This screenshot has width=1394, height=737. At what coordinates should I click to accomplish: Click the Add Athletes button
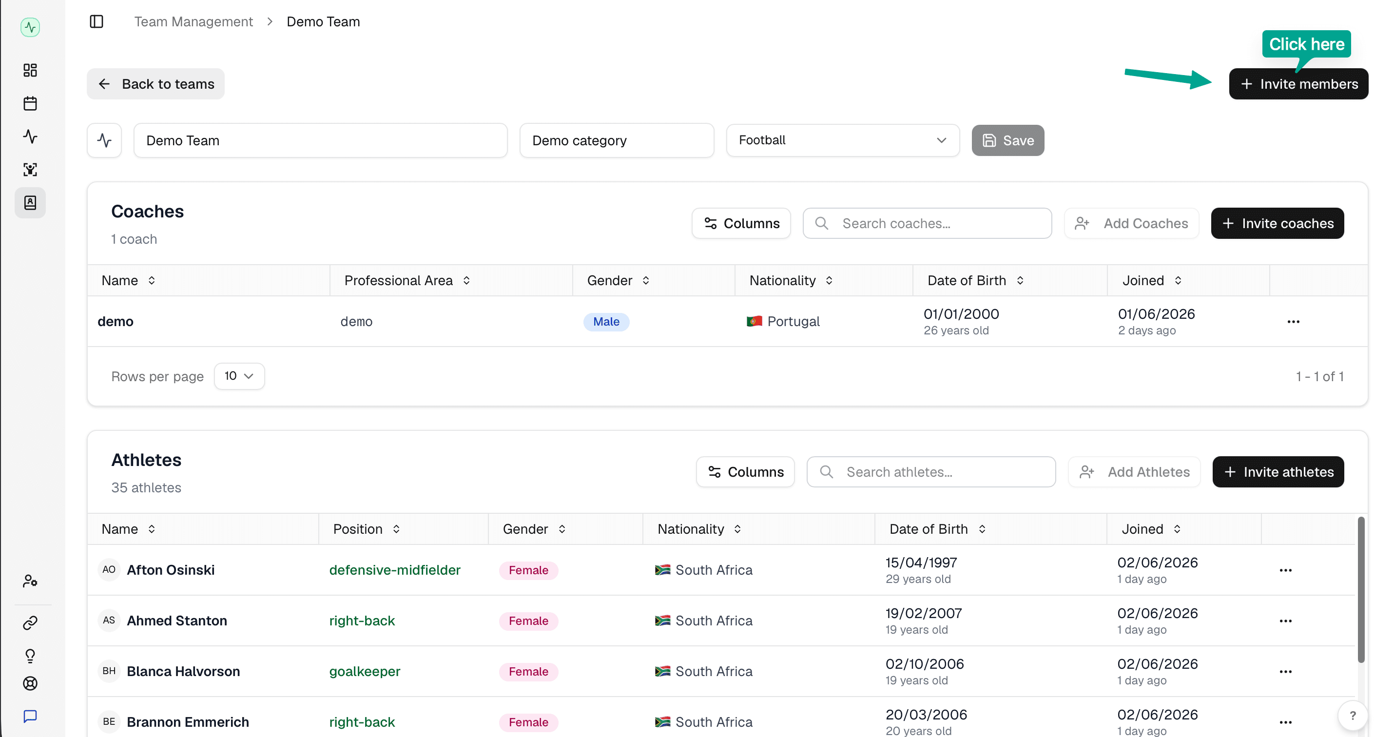point(1134,472)
